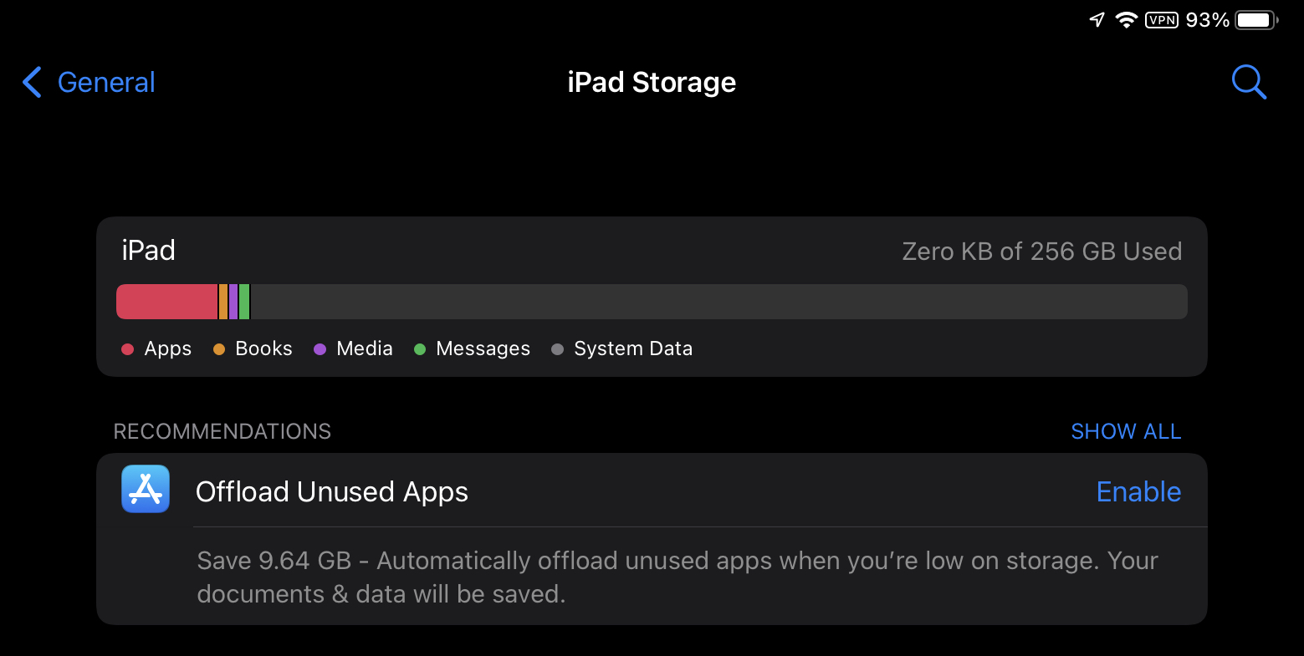Click the iPad Storage page title
The width and height of the screenshot is (1304, 656).
pos(652,83)
